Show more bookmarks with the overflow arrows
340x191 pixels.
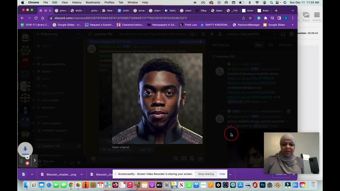tap(292, 25)
